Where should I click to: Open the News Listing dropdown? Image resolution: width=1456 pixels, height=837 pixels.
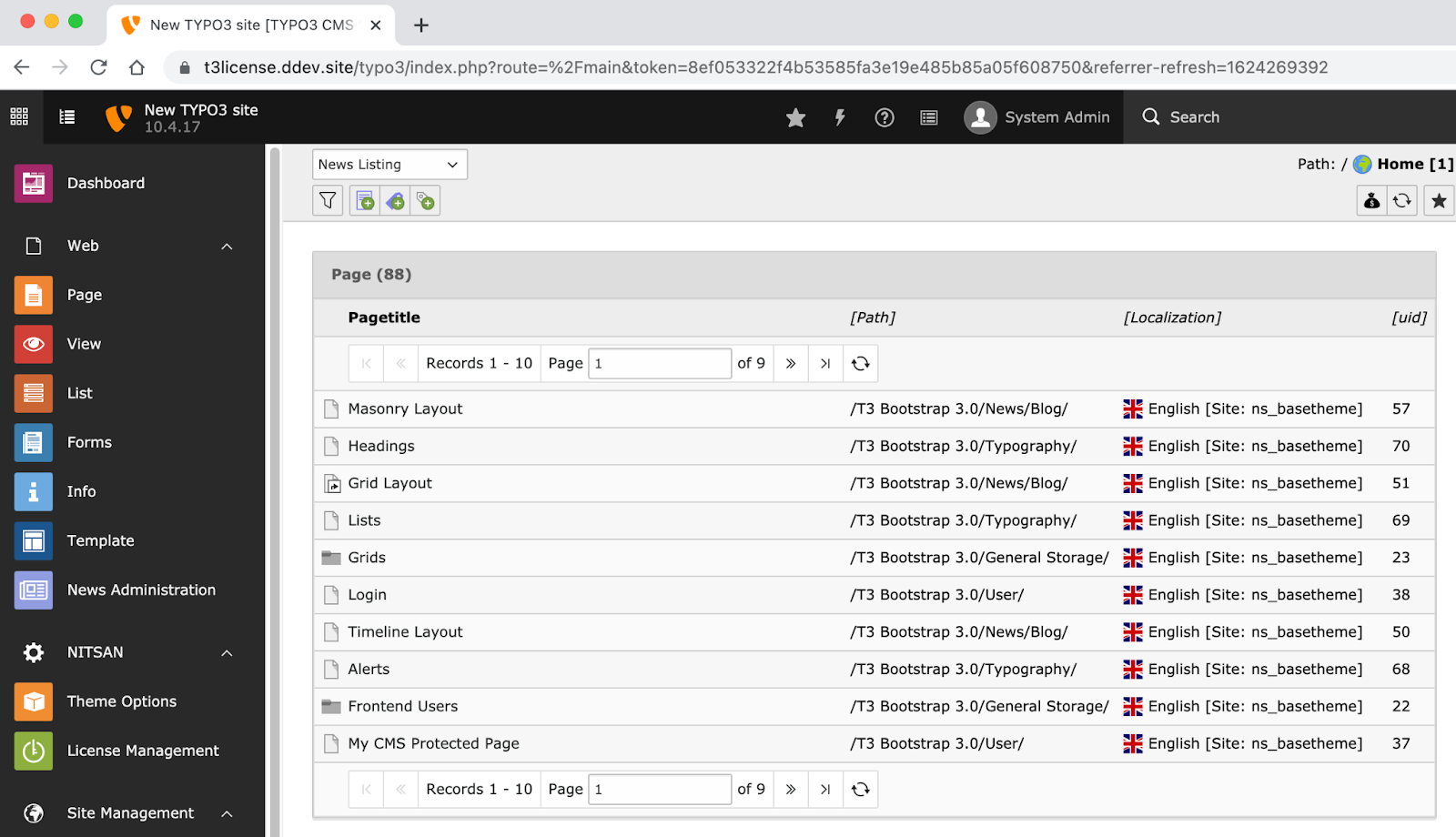click(389, 164)
